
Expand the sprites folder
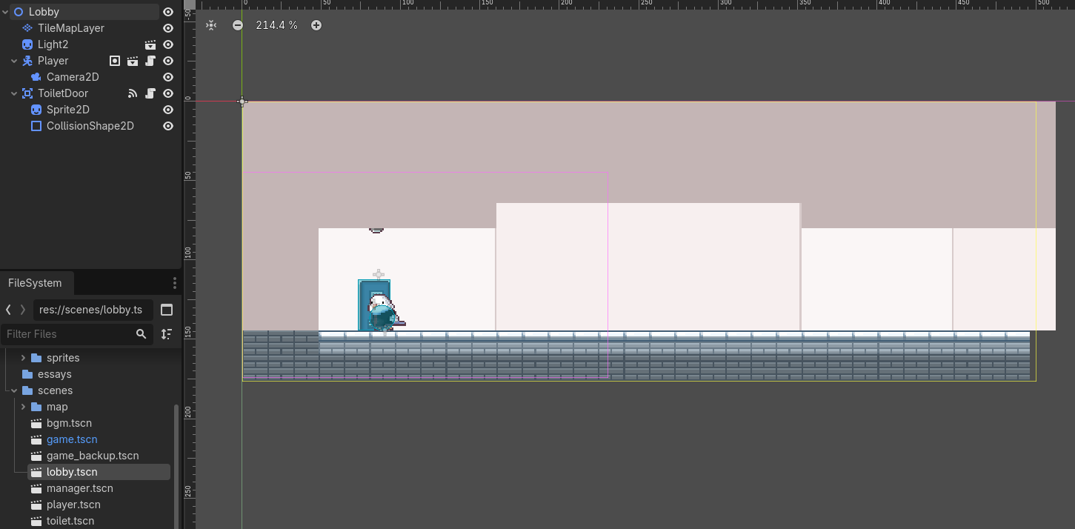click(24, 358)
